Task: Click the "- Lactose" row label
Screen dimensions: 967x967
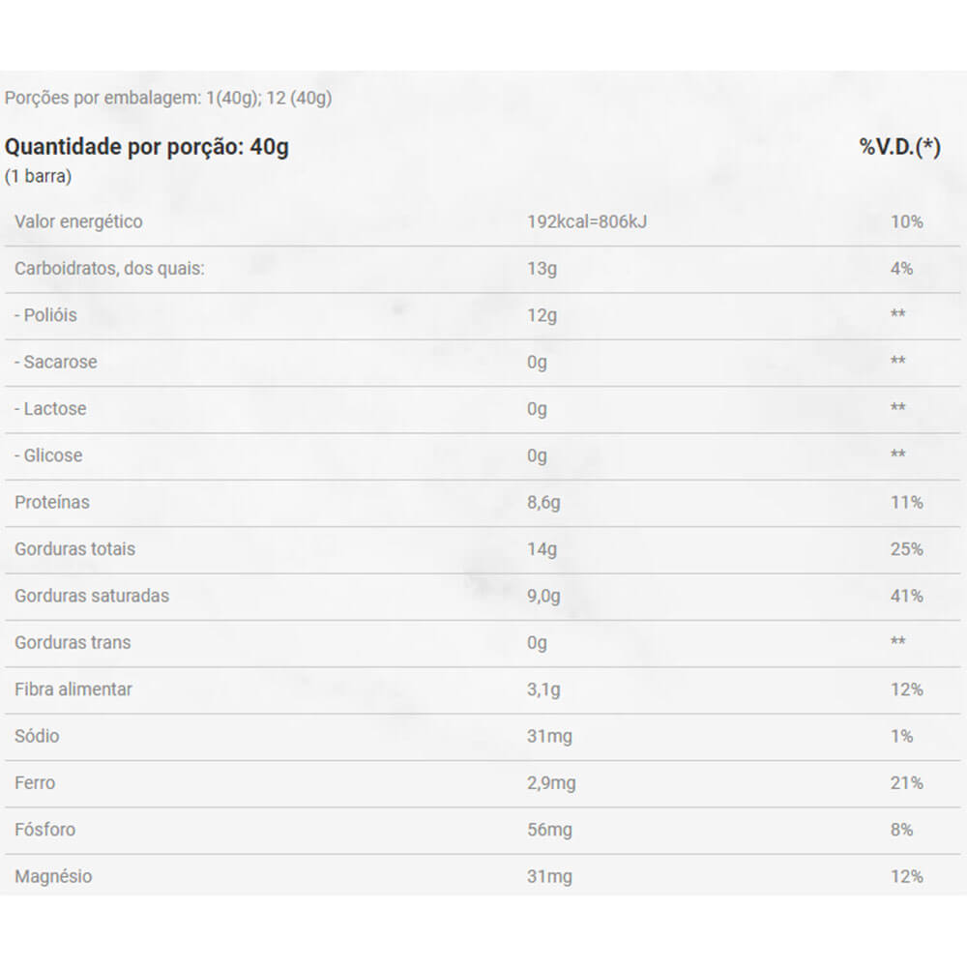Action: [50, 408]
